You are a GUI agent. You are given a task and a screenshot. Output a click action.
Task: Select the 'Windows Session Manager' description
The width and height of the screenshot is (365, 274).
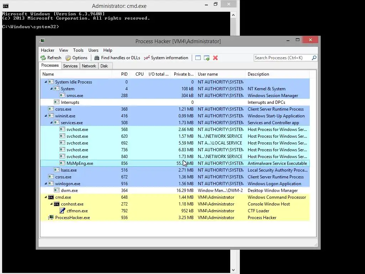[x=273, y=96]
